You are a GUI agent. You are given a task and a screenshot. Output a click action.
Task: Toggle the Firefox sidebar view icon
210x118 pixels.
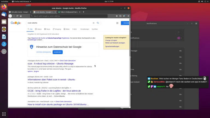(120, 16)
